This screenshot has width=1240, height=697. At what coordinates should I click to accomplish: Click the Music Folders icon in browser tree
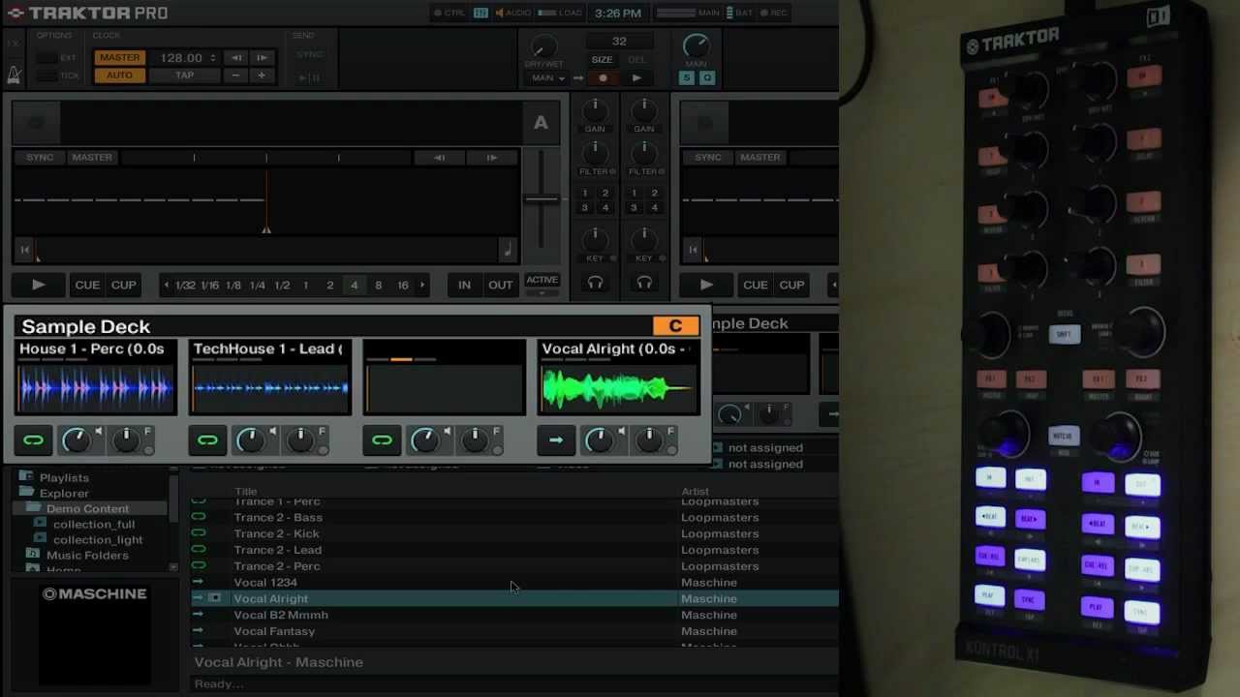32,555
